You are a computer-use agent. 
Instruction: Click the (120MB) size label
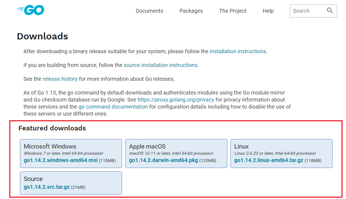(208, 161)
